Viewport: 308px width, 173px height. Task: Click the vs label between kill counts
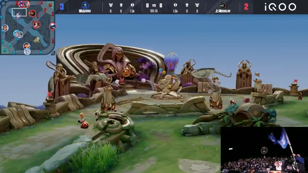154,5
